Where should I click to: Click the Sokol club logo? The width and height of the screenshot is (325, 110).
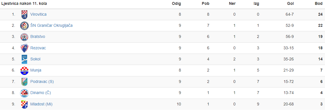(x=24, y=59)
